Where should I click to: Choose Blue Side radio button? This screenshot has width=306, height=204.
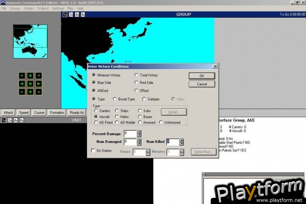tap(101, 83)
